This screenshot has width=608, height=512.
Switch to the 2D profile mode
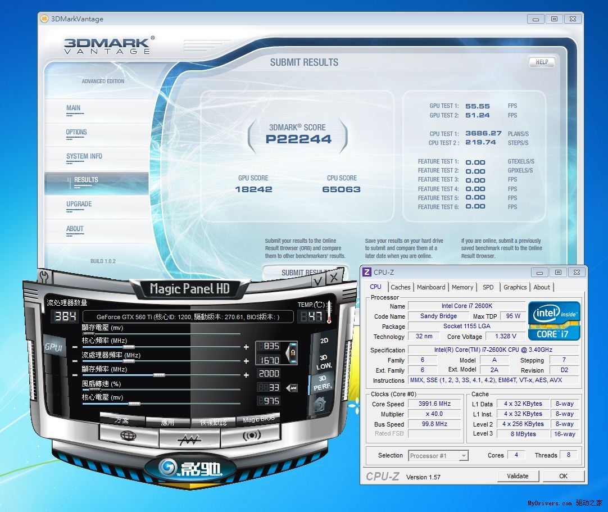324,341
